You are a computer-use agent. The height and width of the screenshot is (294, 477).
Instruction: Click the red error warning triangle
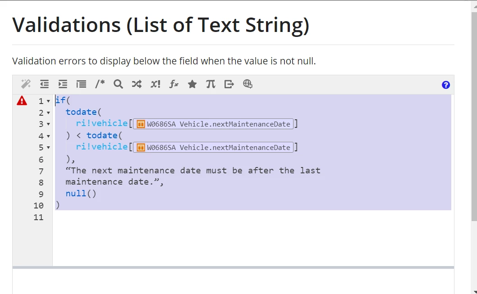coord(22,100)
